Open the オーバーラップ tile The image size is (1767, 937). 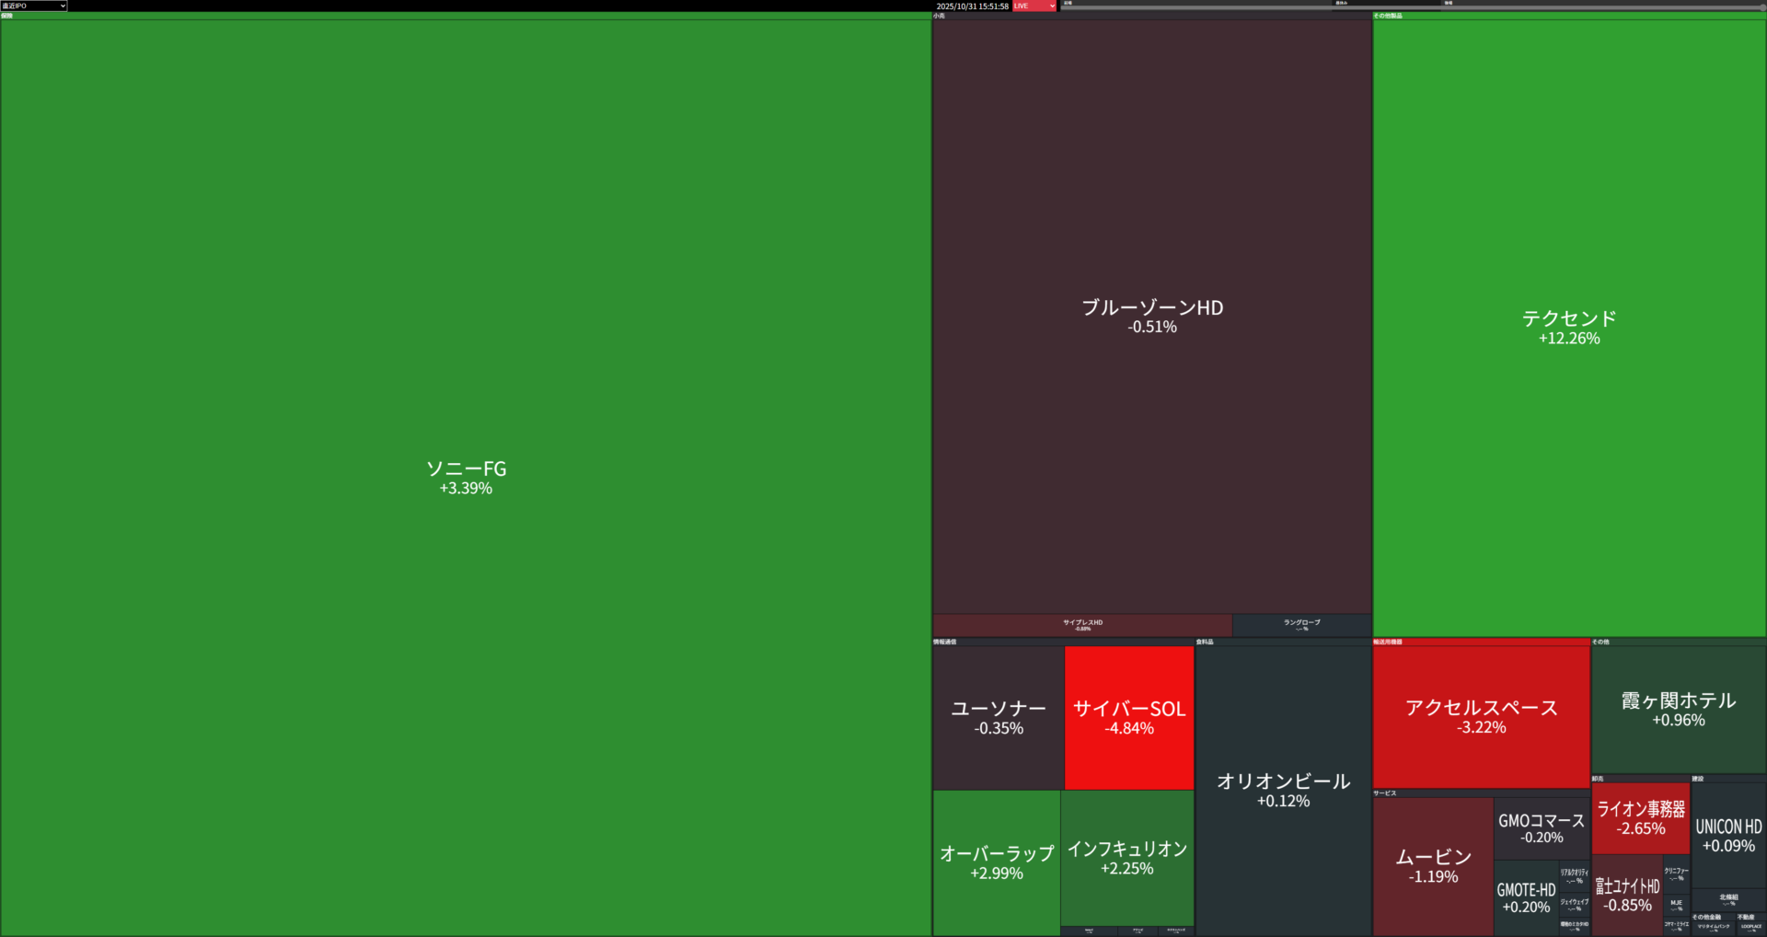coord(997,862)
